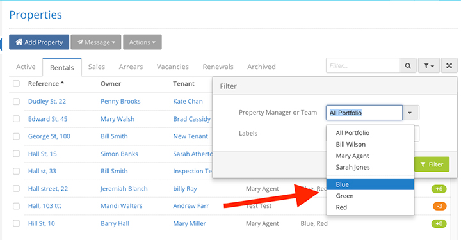The height and width of the screenshot is (240, 461).
Task: Open the Renewals tab
Action: point(218,67)
